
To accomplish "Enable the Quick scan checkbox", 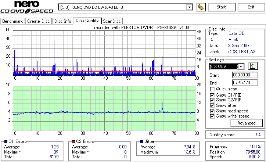I will [212, 89].
